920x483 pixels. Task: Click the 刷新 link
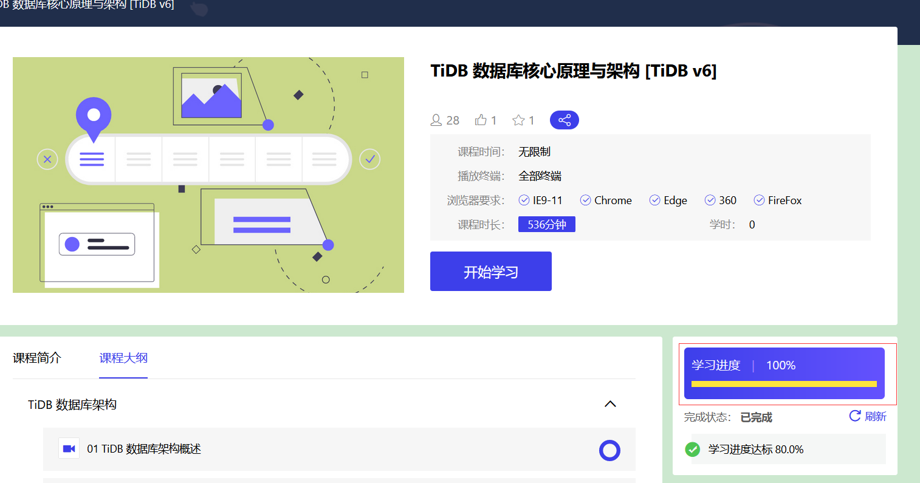[x=876, y=416]
